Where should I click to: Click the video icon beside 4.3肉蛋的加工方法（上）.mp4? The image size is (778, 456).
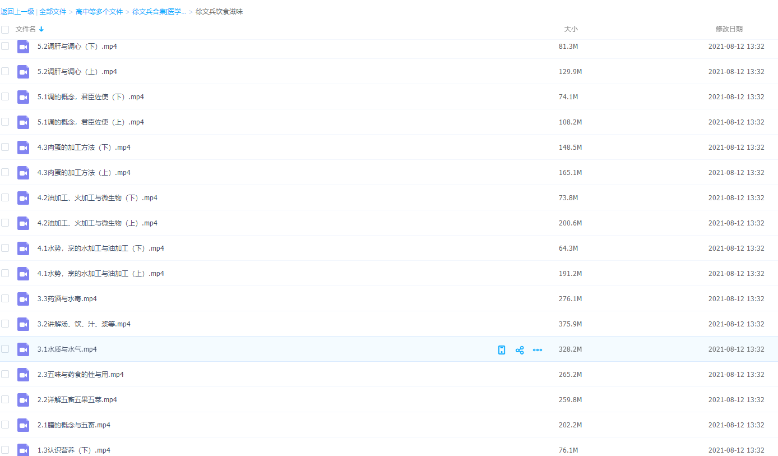23,173
